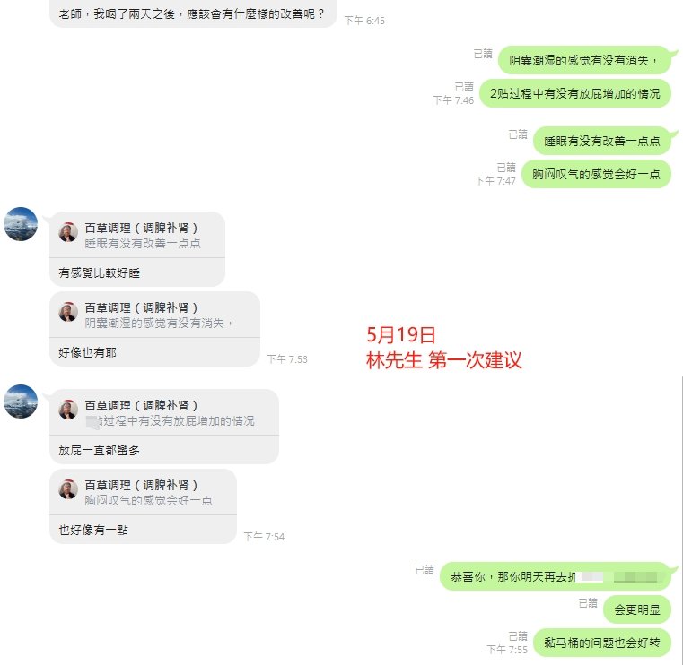Select green bubble 2贴过程中有没有放屁增加的情况
This screenshot has height=665, width=683.
click(x=575, y=93)
